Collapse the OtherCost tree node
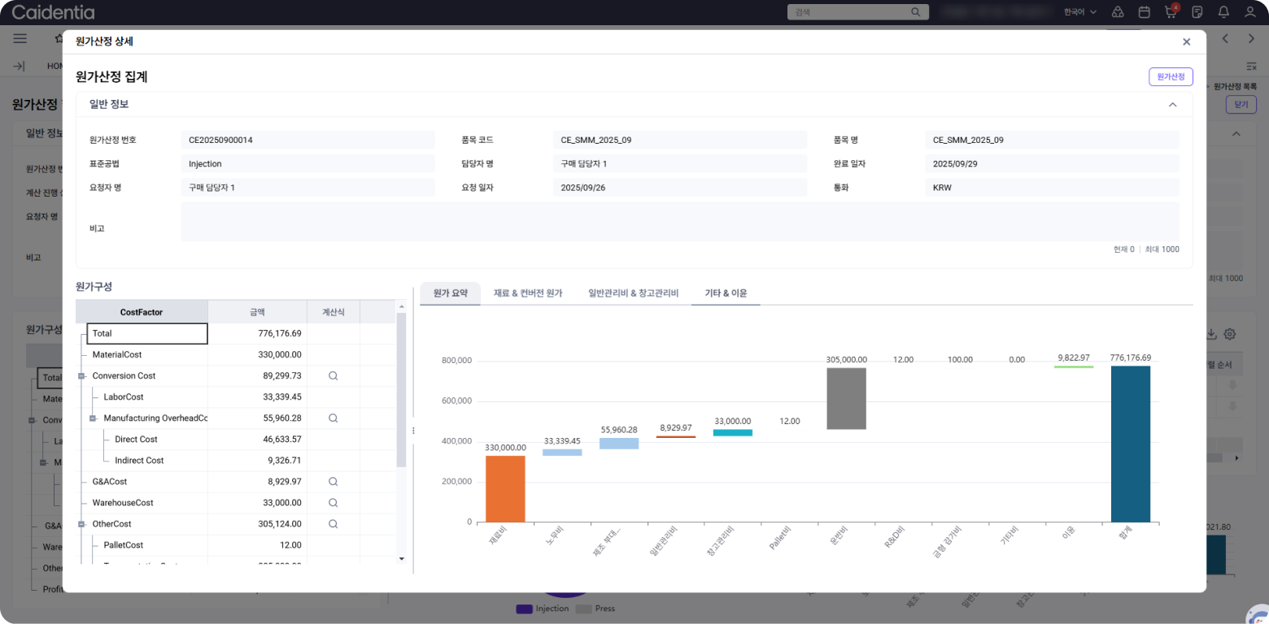Image resolution: width=1269 pixels, height=624 pixels. [x=81, y=524]
